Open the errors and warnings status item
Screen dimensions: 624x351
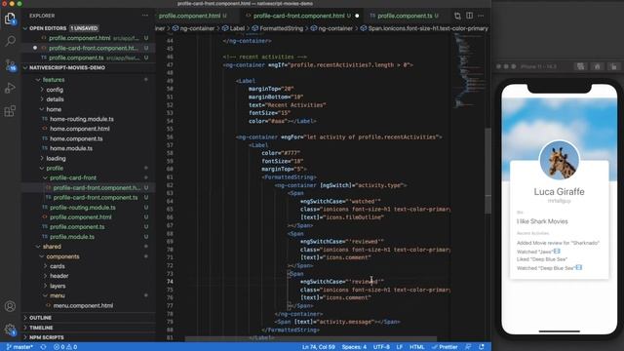(x=65, y=347)
